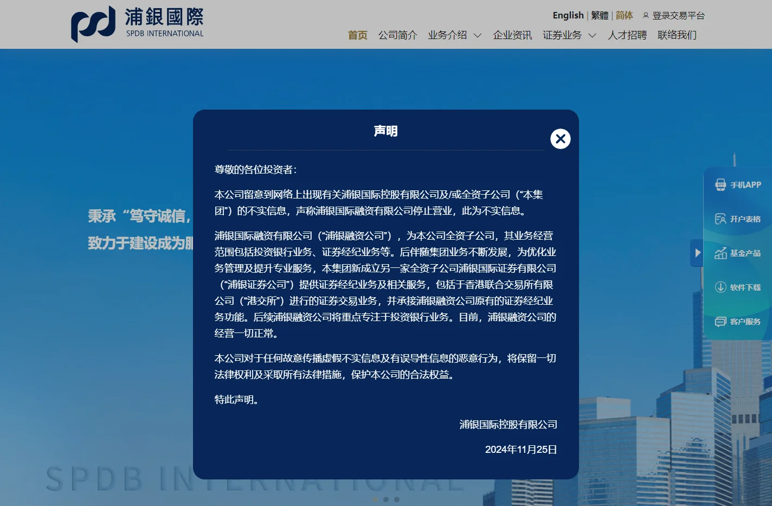Open 软件下载 sidebar link
The image size is (772, 506).
coord(745,287)
